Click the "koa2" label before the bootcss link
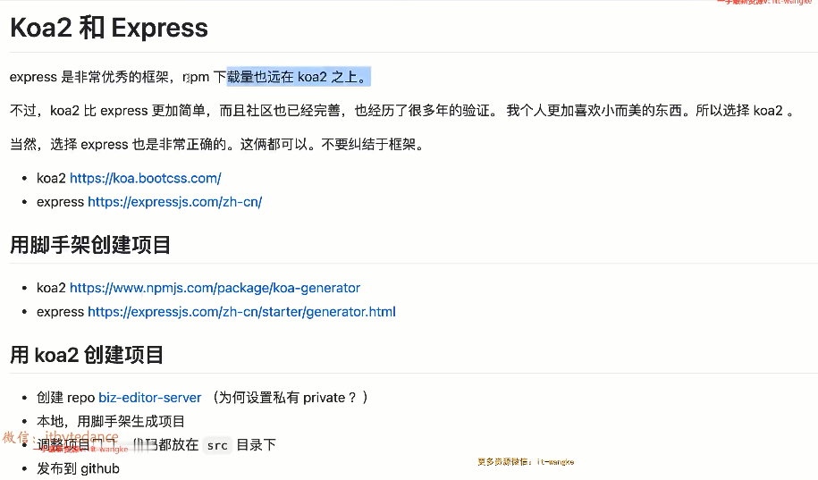Screen dimensions: 818x480 (x=51, y=179)
